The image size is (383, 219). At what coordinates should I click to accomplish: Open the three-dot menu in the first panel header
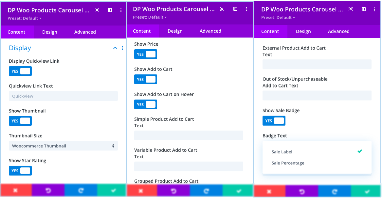point(121,10)
